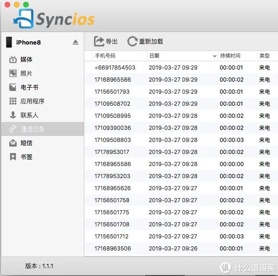Select the iPhone8 device icon

point(9,42)
